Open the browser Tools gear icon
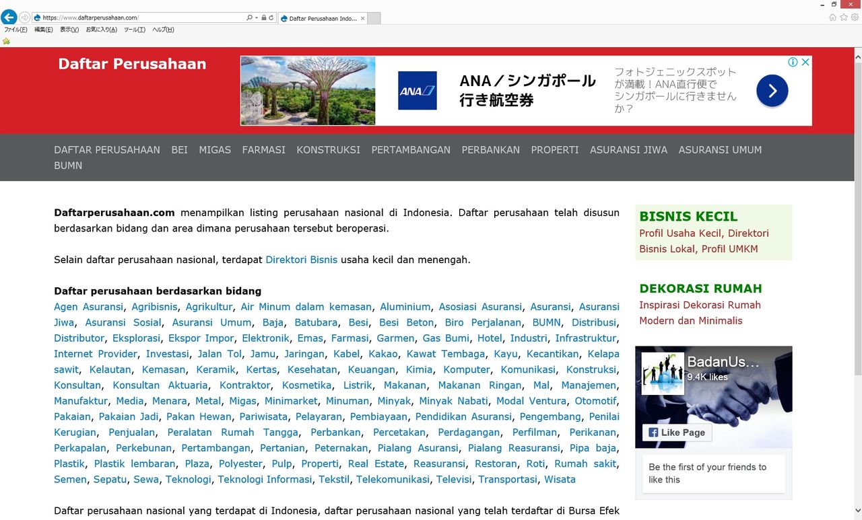This screenshot has width=862, height=520. [x=855, y=17]
